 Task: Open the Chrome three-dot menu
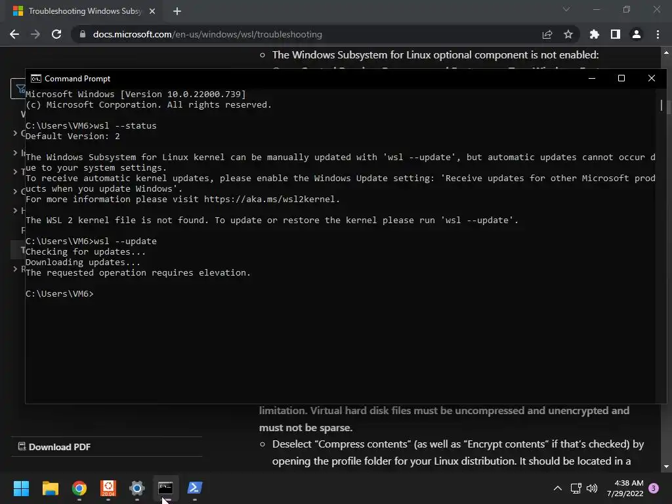(658, 34)
